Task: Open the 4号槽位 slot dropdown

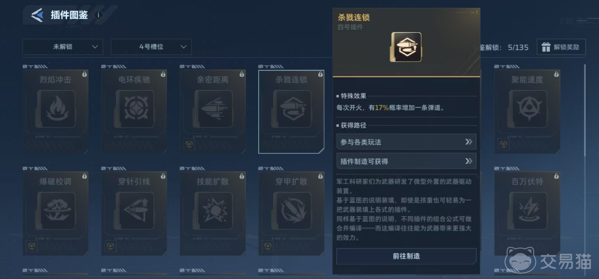Action: 151,47
